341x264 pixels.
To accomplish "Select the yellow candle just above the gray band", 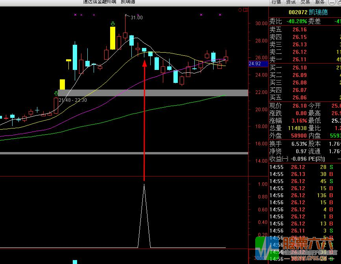I will pos(62,84).
